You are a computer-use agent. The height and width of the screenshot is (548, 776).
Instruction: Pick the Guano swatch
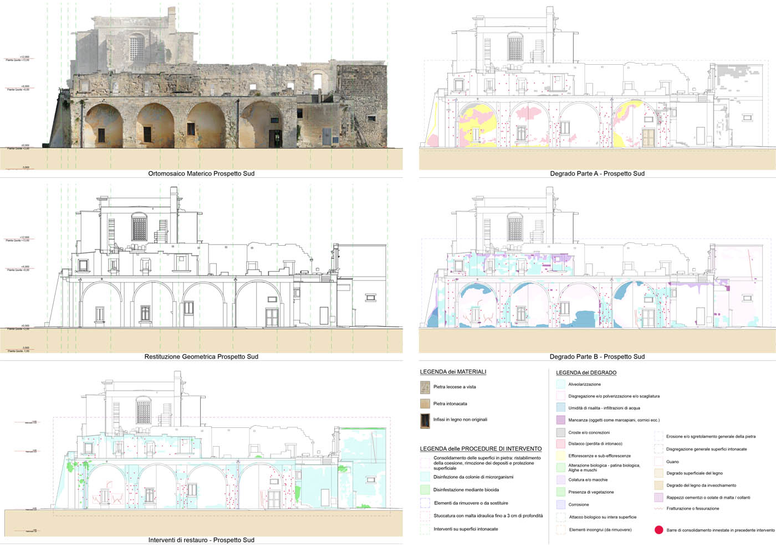(x=658, y=461)
